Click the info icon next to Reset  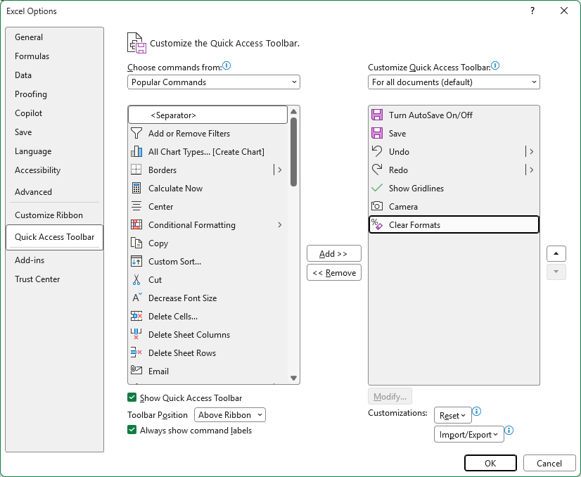[477, 412]
